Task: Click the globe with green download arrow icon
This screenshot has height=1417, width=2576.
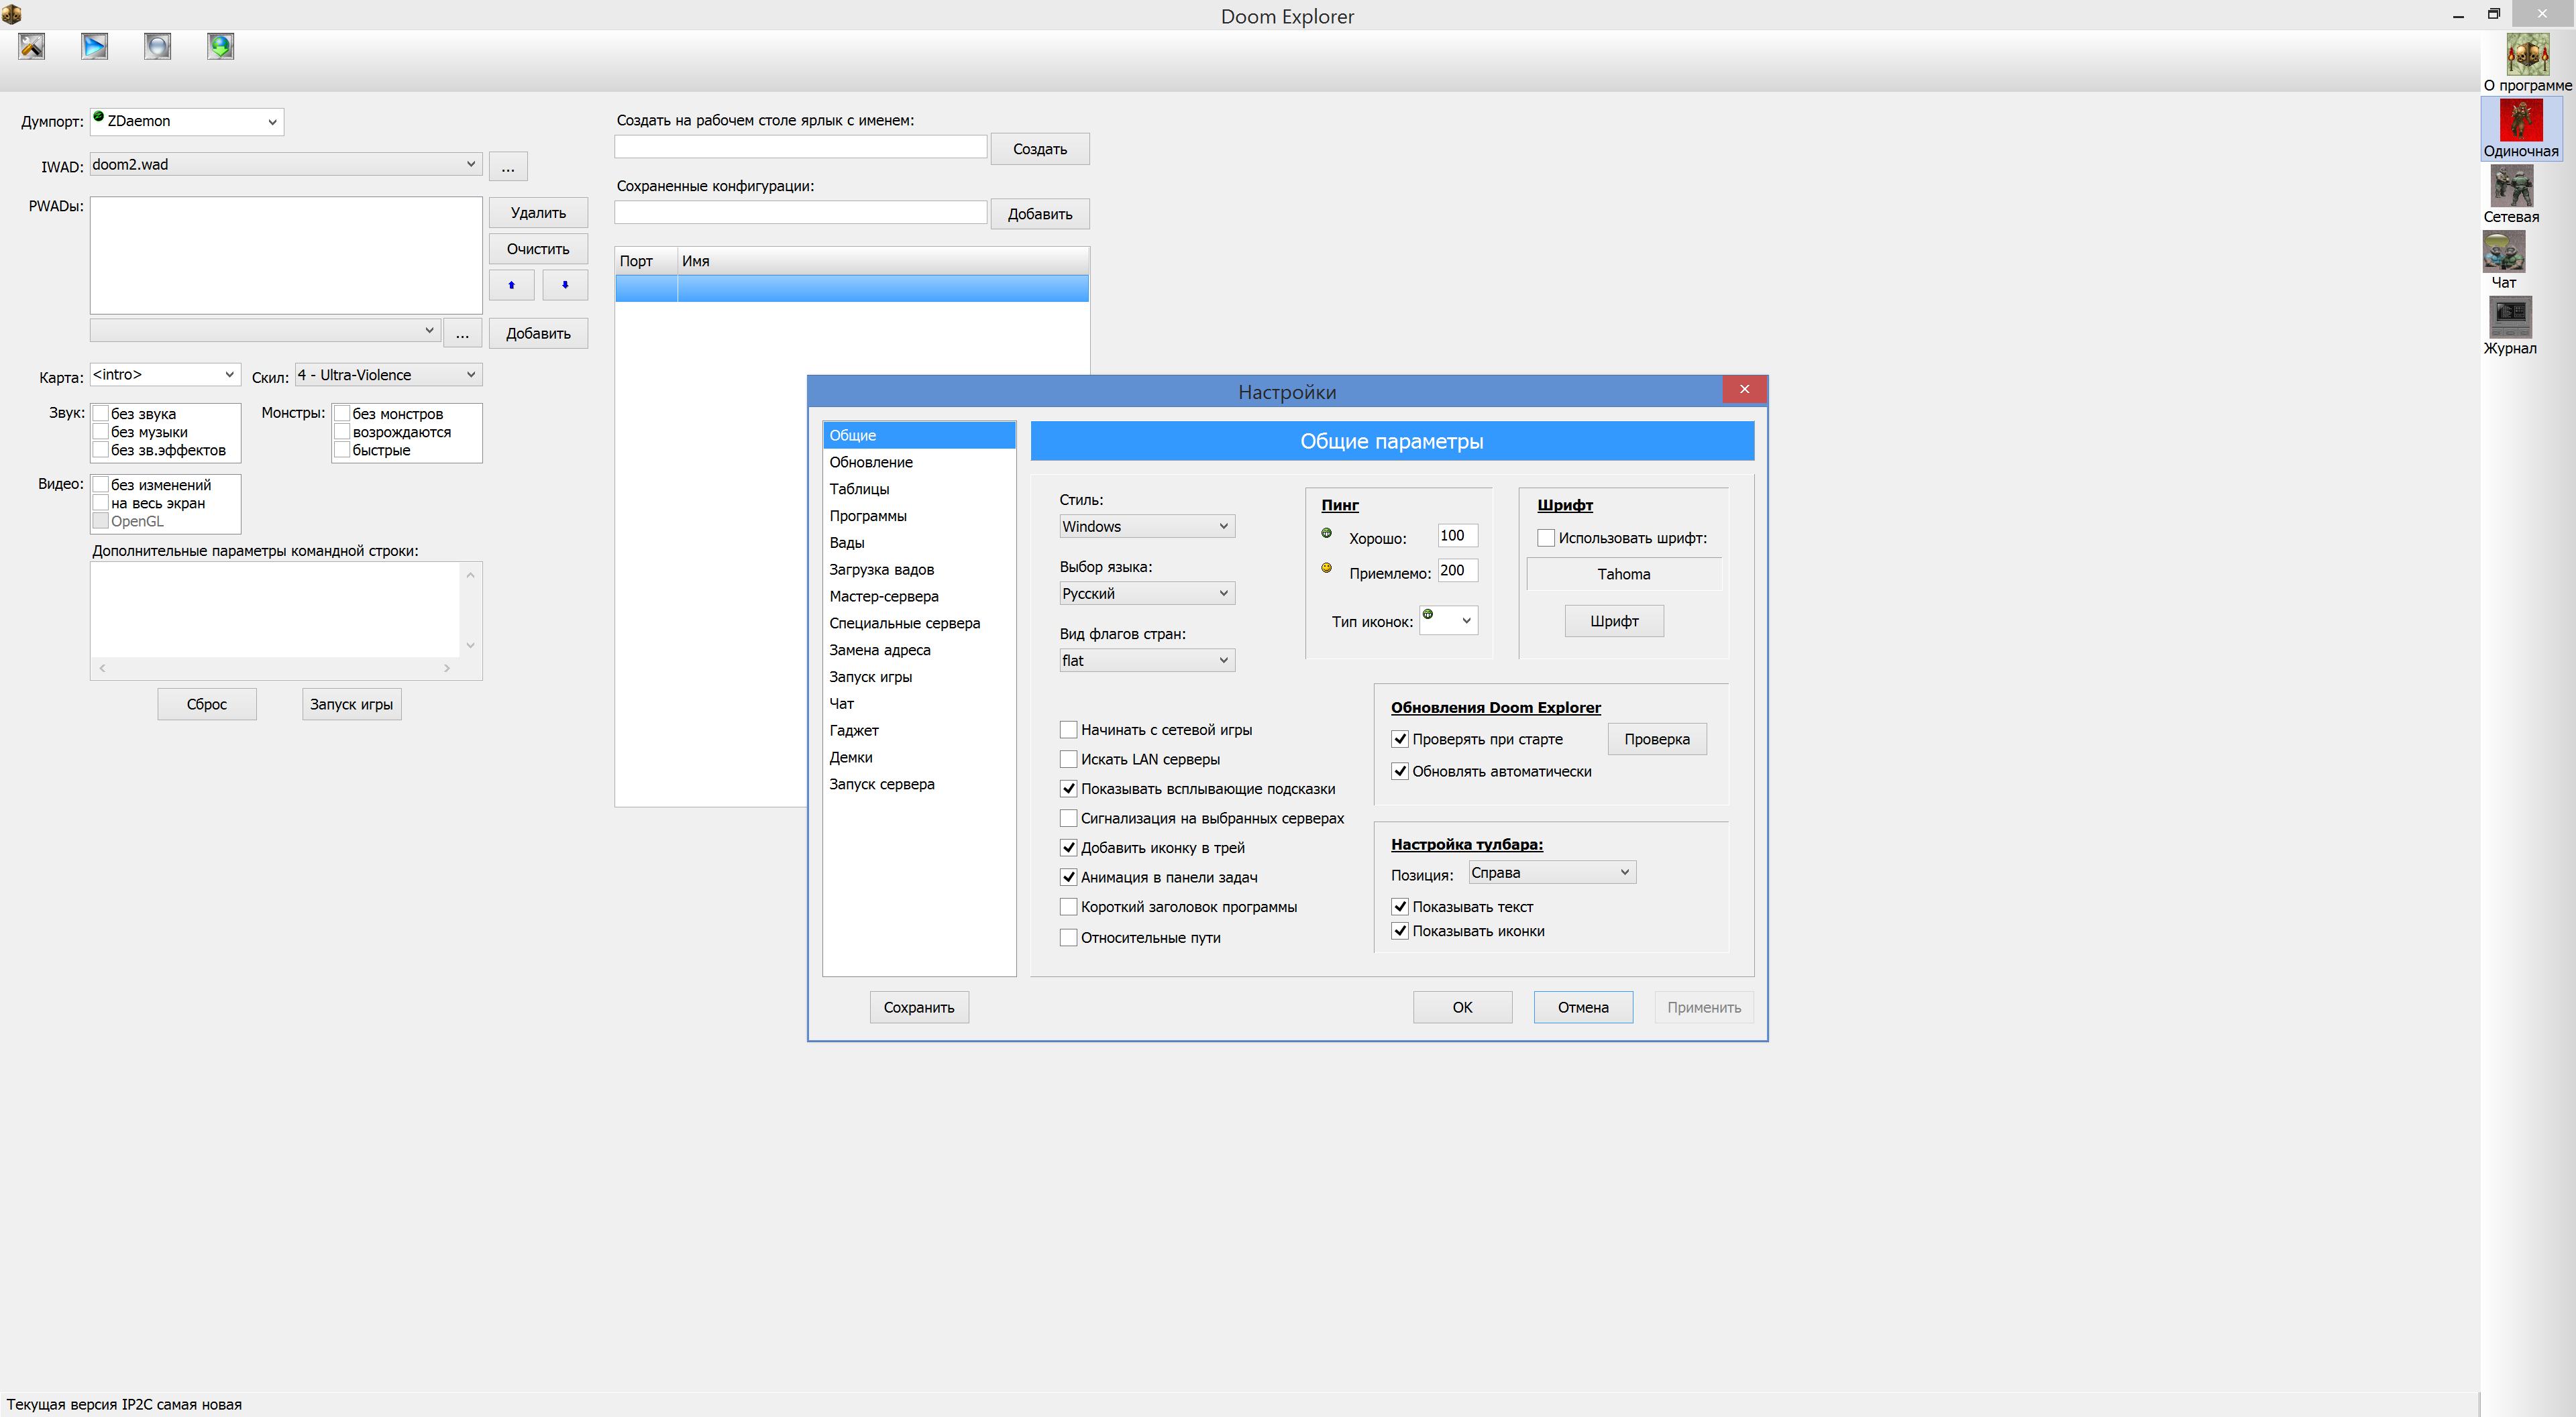Action: point(221,46)
